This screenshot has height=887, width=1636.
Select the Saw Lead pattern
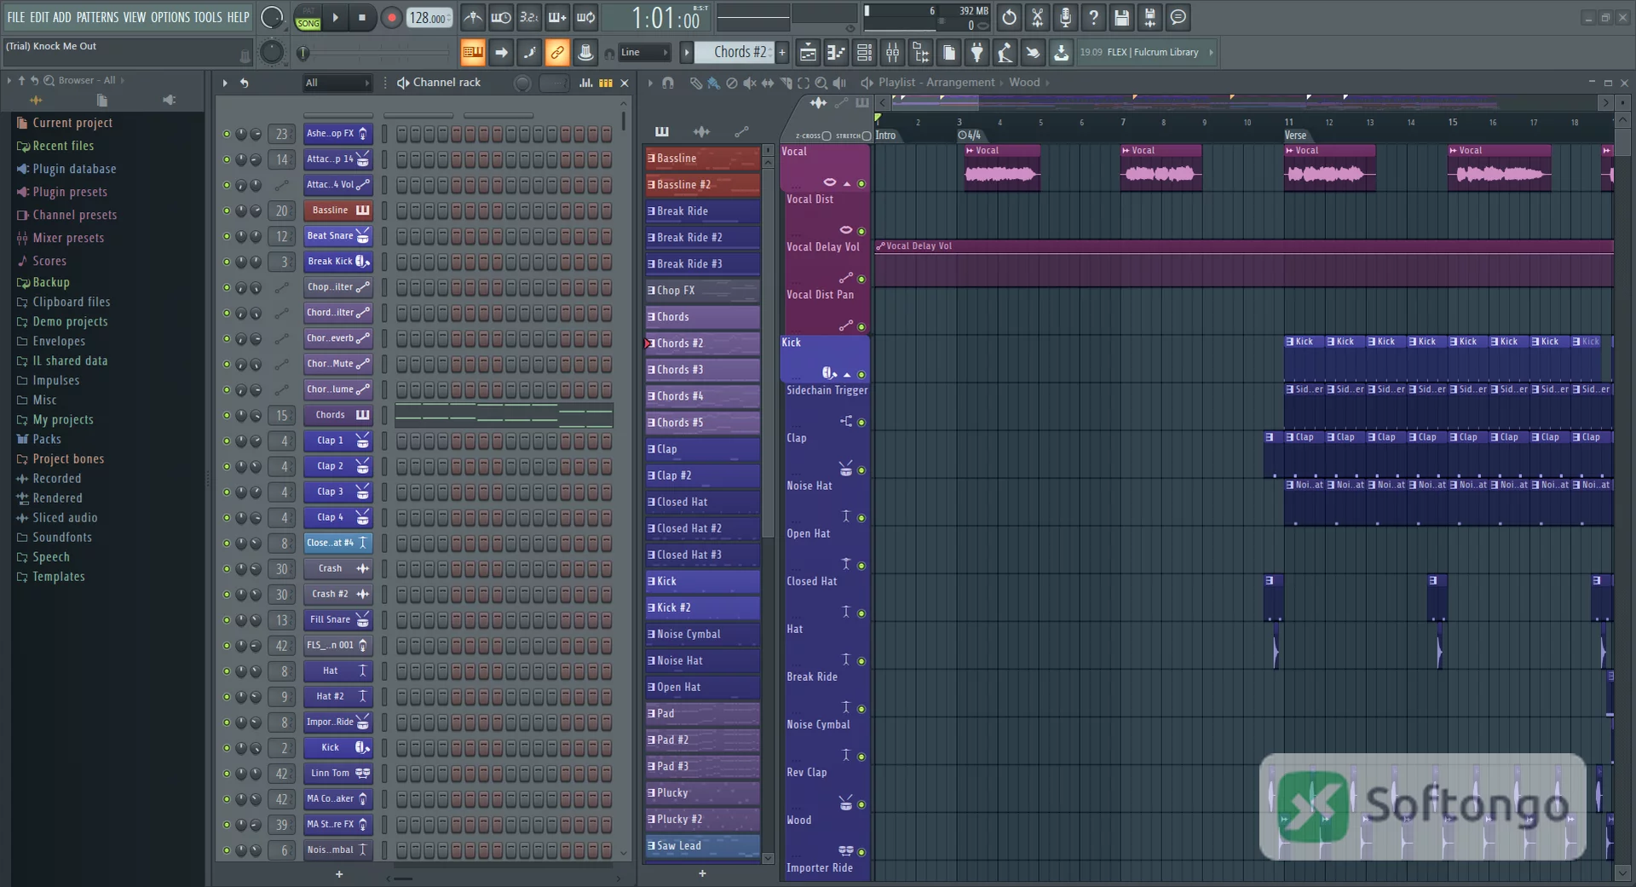tap(702, 846)
